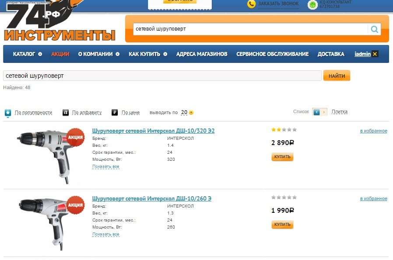
Task: Focus the page search field below the menu
Action: coord(162,76)
